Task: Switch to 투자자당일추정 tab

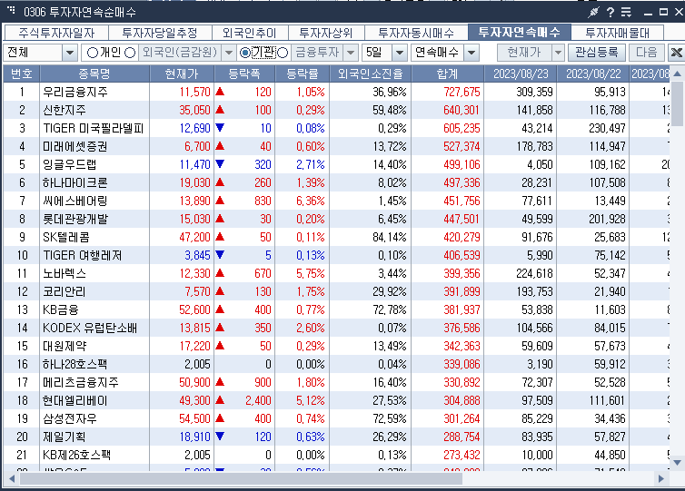Action: coord(160,33)
